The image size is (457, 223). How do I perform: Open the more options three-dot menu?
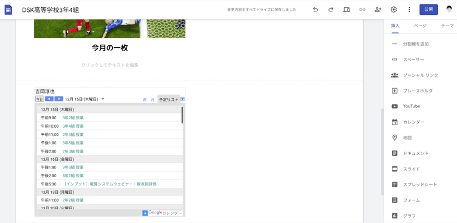(x=409, y=10)
